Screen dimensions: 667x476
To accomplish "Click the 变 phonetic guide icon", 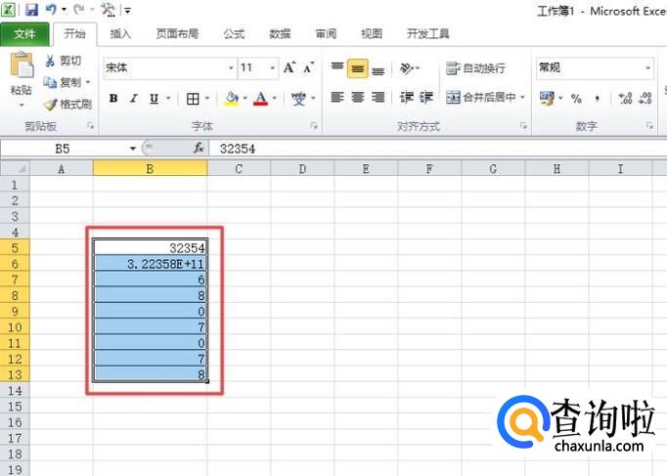I will [x=298, y=99].
